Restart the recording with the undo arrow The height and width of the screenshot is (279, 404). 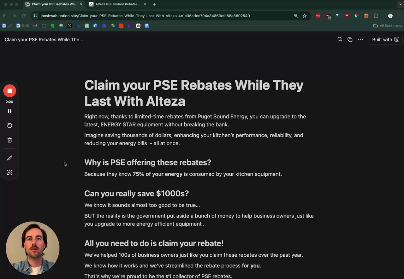point(9,125)
